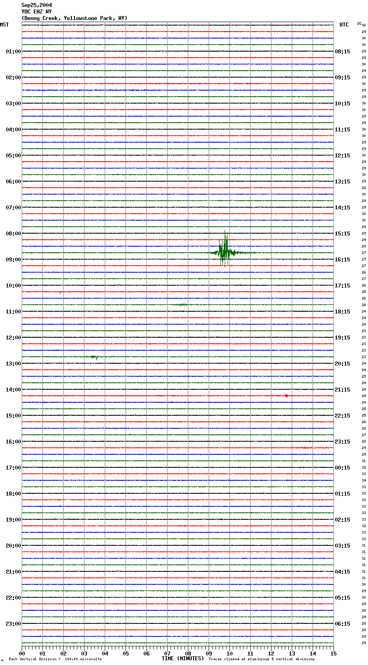
Task: Click the DC offset column header
Action: (359, 23)
